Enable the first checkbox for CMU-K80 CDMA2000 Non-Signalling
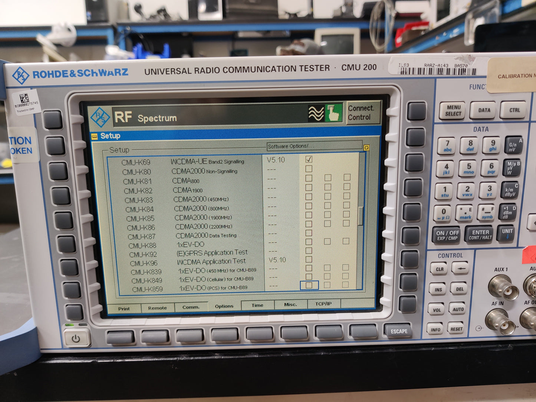Image resolution: width=536 pixels, height=402 pixels. click(309, 169)
